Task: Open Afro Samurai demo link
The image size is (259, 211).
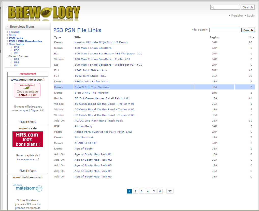Action: pos(84,137)
